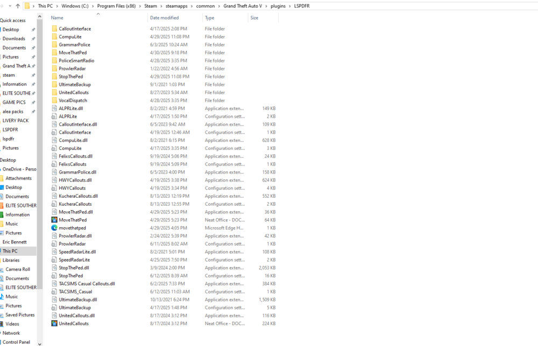Screen dimensions: 538x346
Task: Open This PC in navigation pane
Action: point(10,251)
